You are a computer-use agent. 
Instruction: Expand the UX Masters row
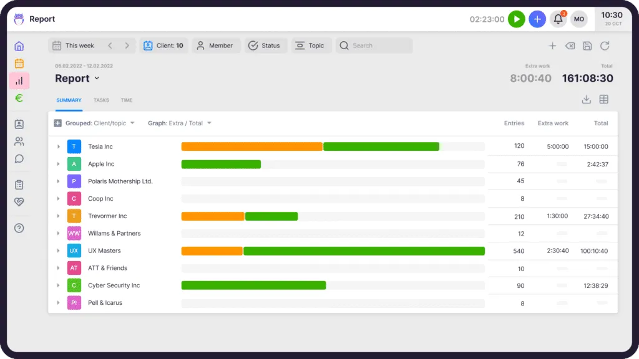pos(59,251)
